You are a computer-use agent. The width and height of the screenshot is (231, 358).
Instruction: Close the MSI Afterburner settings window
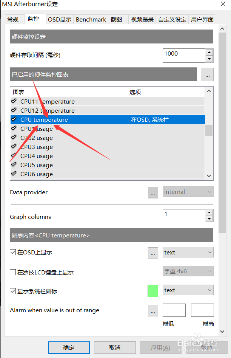223,4
